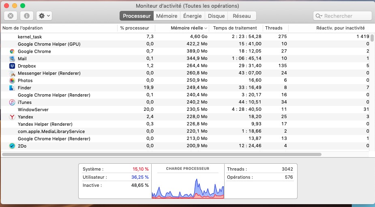The height and width of the screenshot is (207, 375).
Task: Select Messenger Helper (Renderer) row
Action: pos(185,73)
